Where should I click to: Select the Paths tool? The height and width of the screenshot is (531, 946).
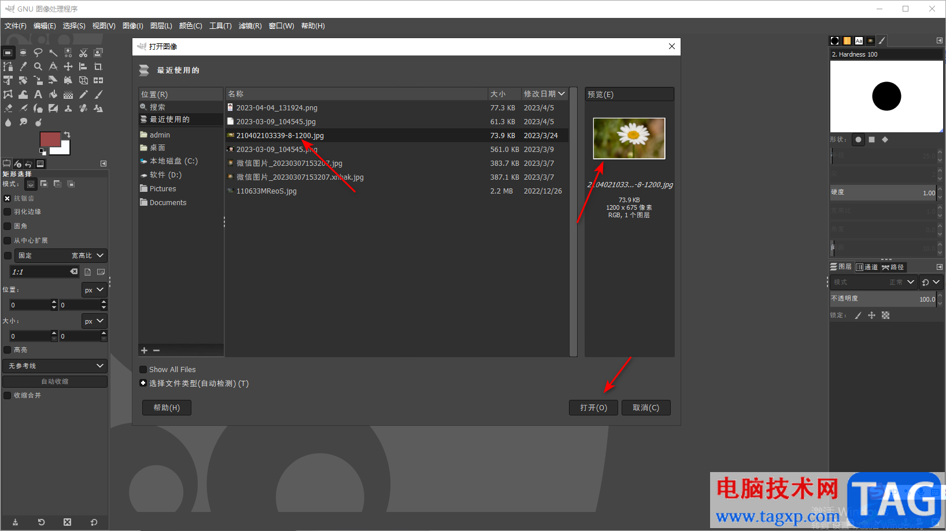click(8, 66)
